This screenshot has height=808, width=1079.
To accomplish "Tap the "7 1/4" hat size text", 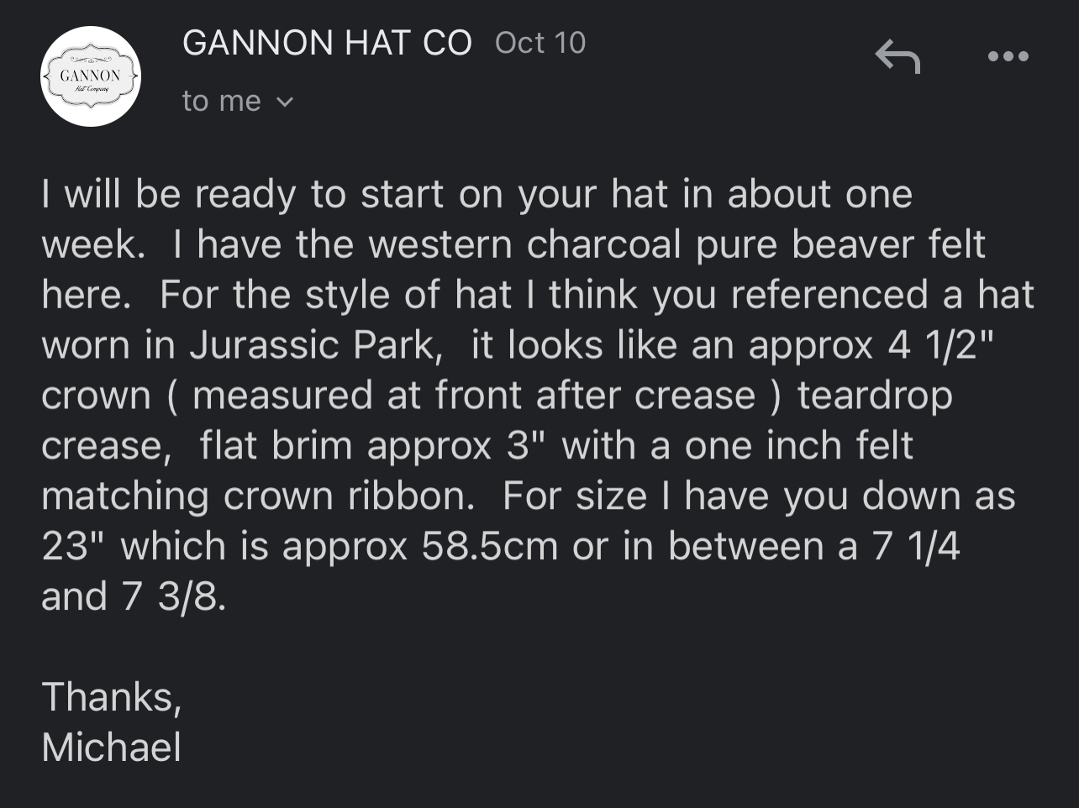I will pos(916,547).
